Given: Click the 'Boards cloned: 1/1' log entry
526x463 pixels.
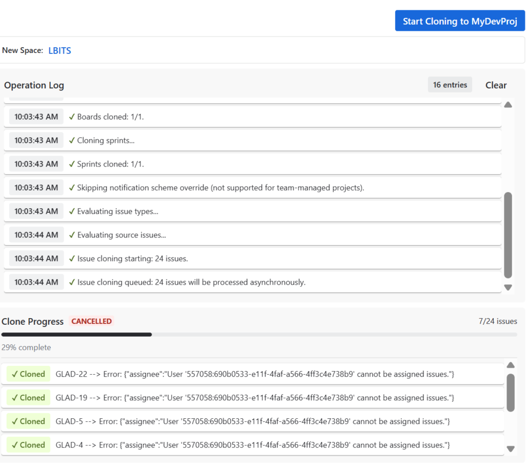Looking at the screenshot, I should coord(110,117).
